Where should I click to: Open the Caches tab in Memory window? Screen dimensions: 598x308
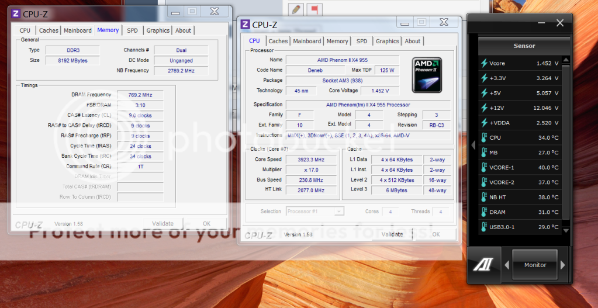tap(49, 30)
